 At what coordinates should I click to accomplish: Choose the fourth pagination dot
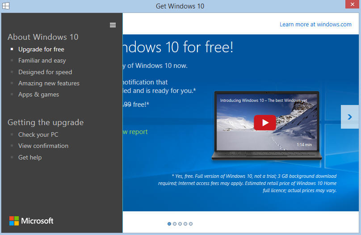pyautogui.click(x=185, y=224)
